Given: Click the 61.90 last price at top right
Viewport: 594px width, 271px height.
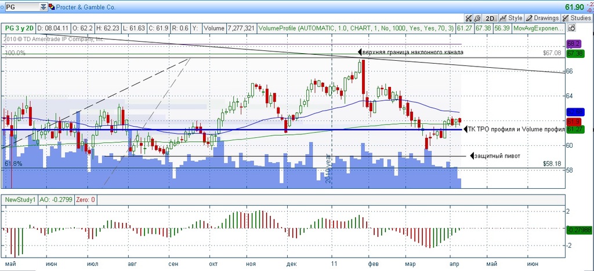Looking at the screenshot, I should [x=574, y=7].
